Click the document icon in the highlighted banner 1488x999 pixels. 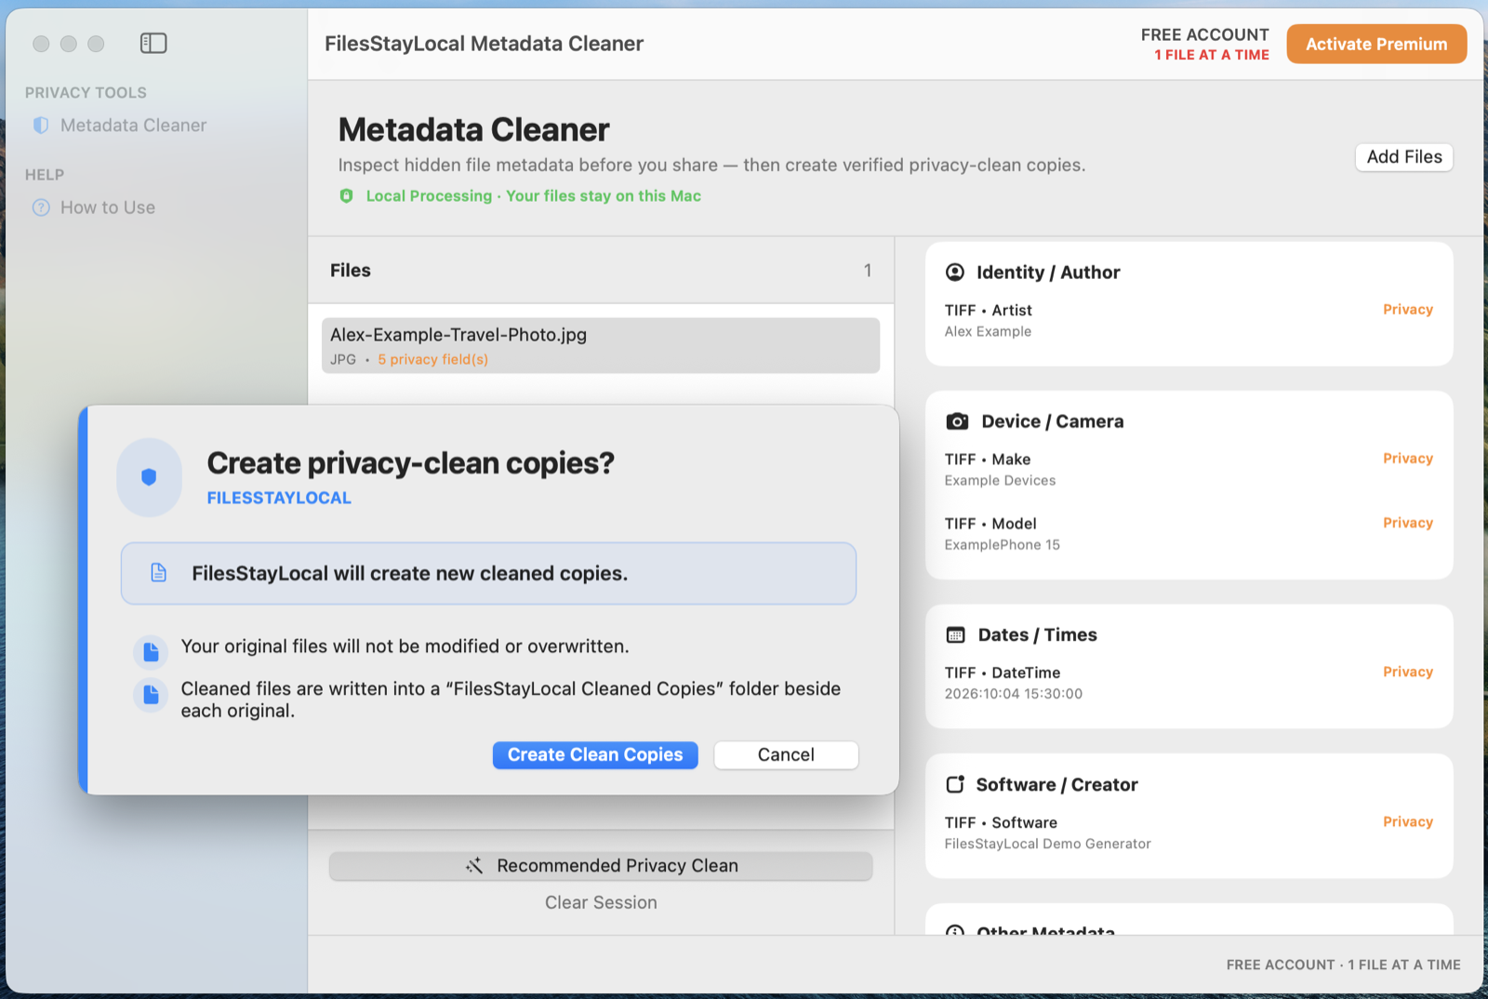[159, 573]
